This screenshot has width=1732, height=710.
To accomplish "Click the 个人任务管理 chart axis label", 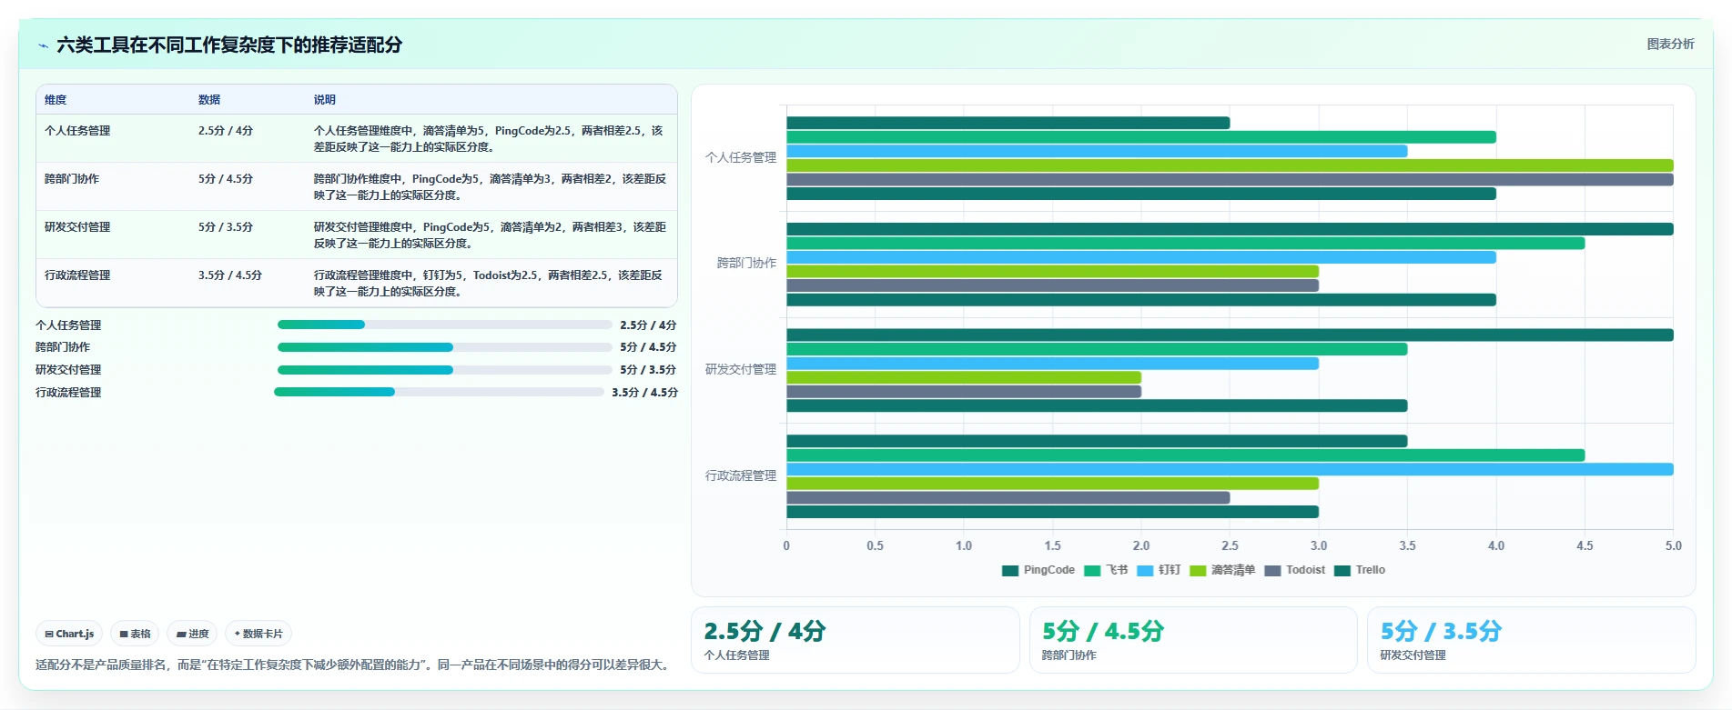I will (741, 157).
